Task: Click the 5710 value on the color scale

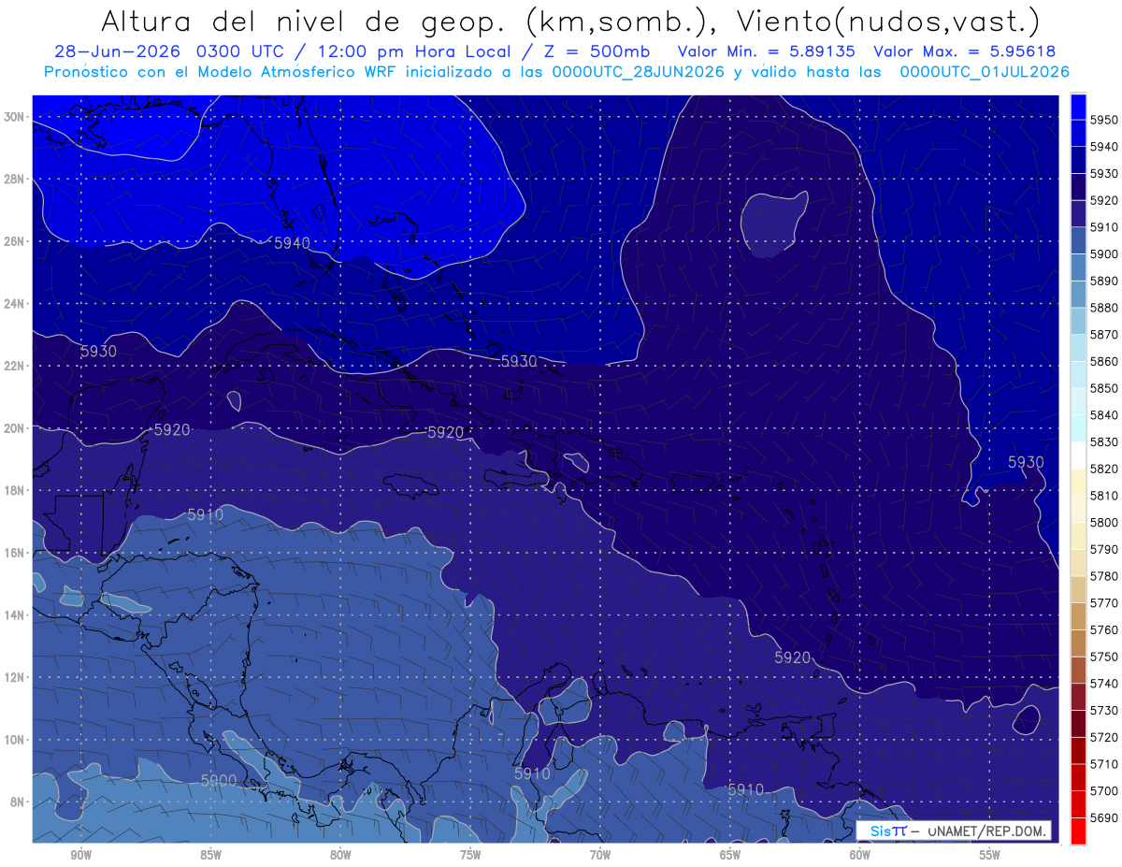Action: tap(1103, 764)
